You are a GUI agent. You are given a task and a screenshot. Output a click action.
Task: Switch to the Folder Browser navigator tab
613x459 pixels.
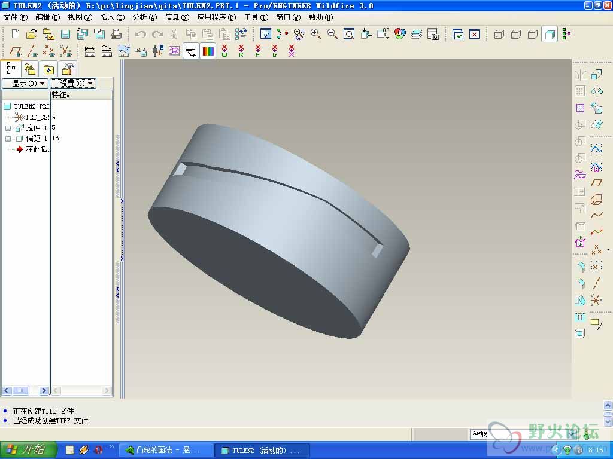(x=30, y=69)
